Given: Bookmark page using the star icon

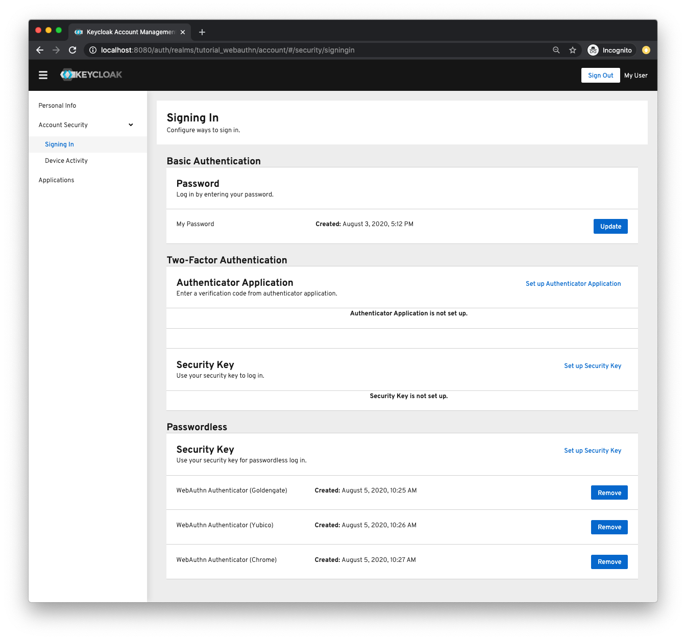Looking at the screenshot, I should (x=573, y=50).
